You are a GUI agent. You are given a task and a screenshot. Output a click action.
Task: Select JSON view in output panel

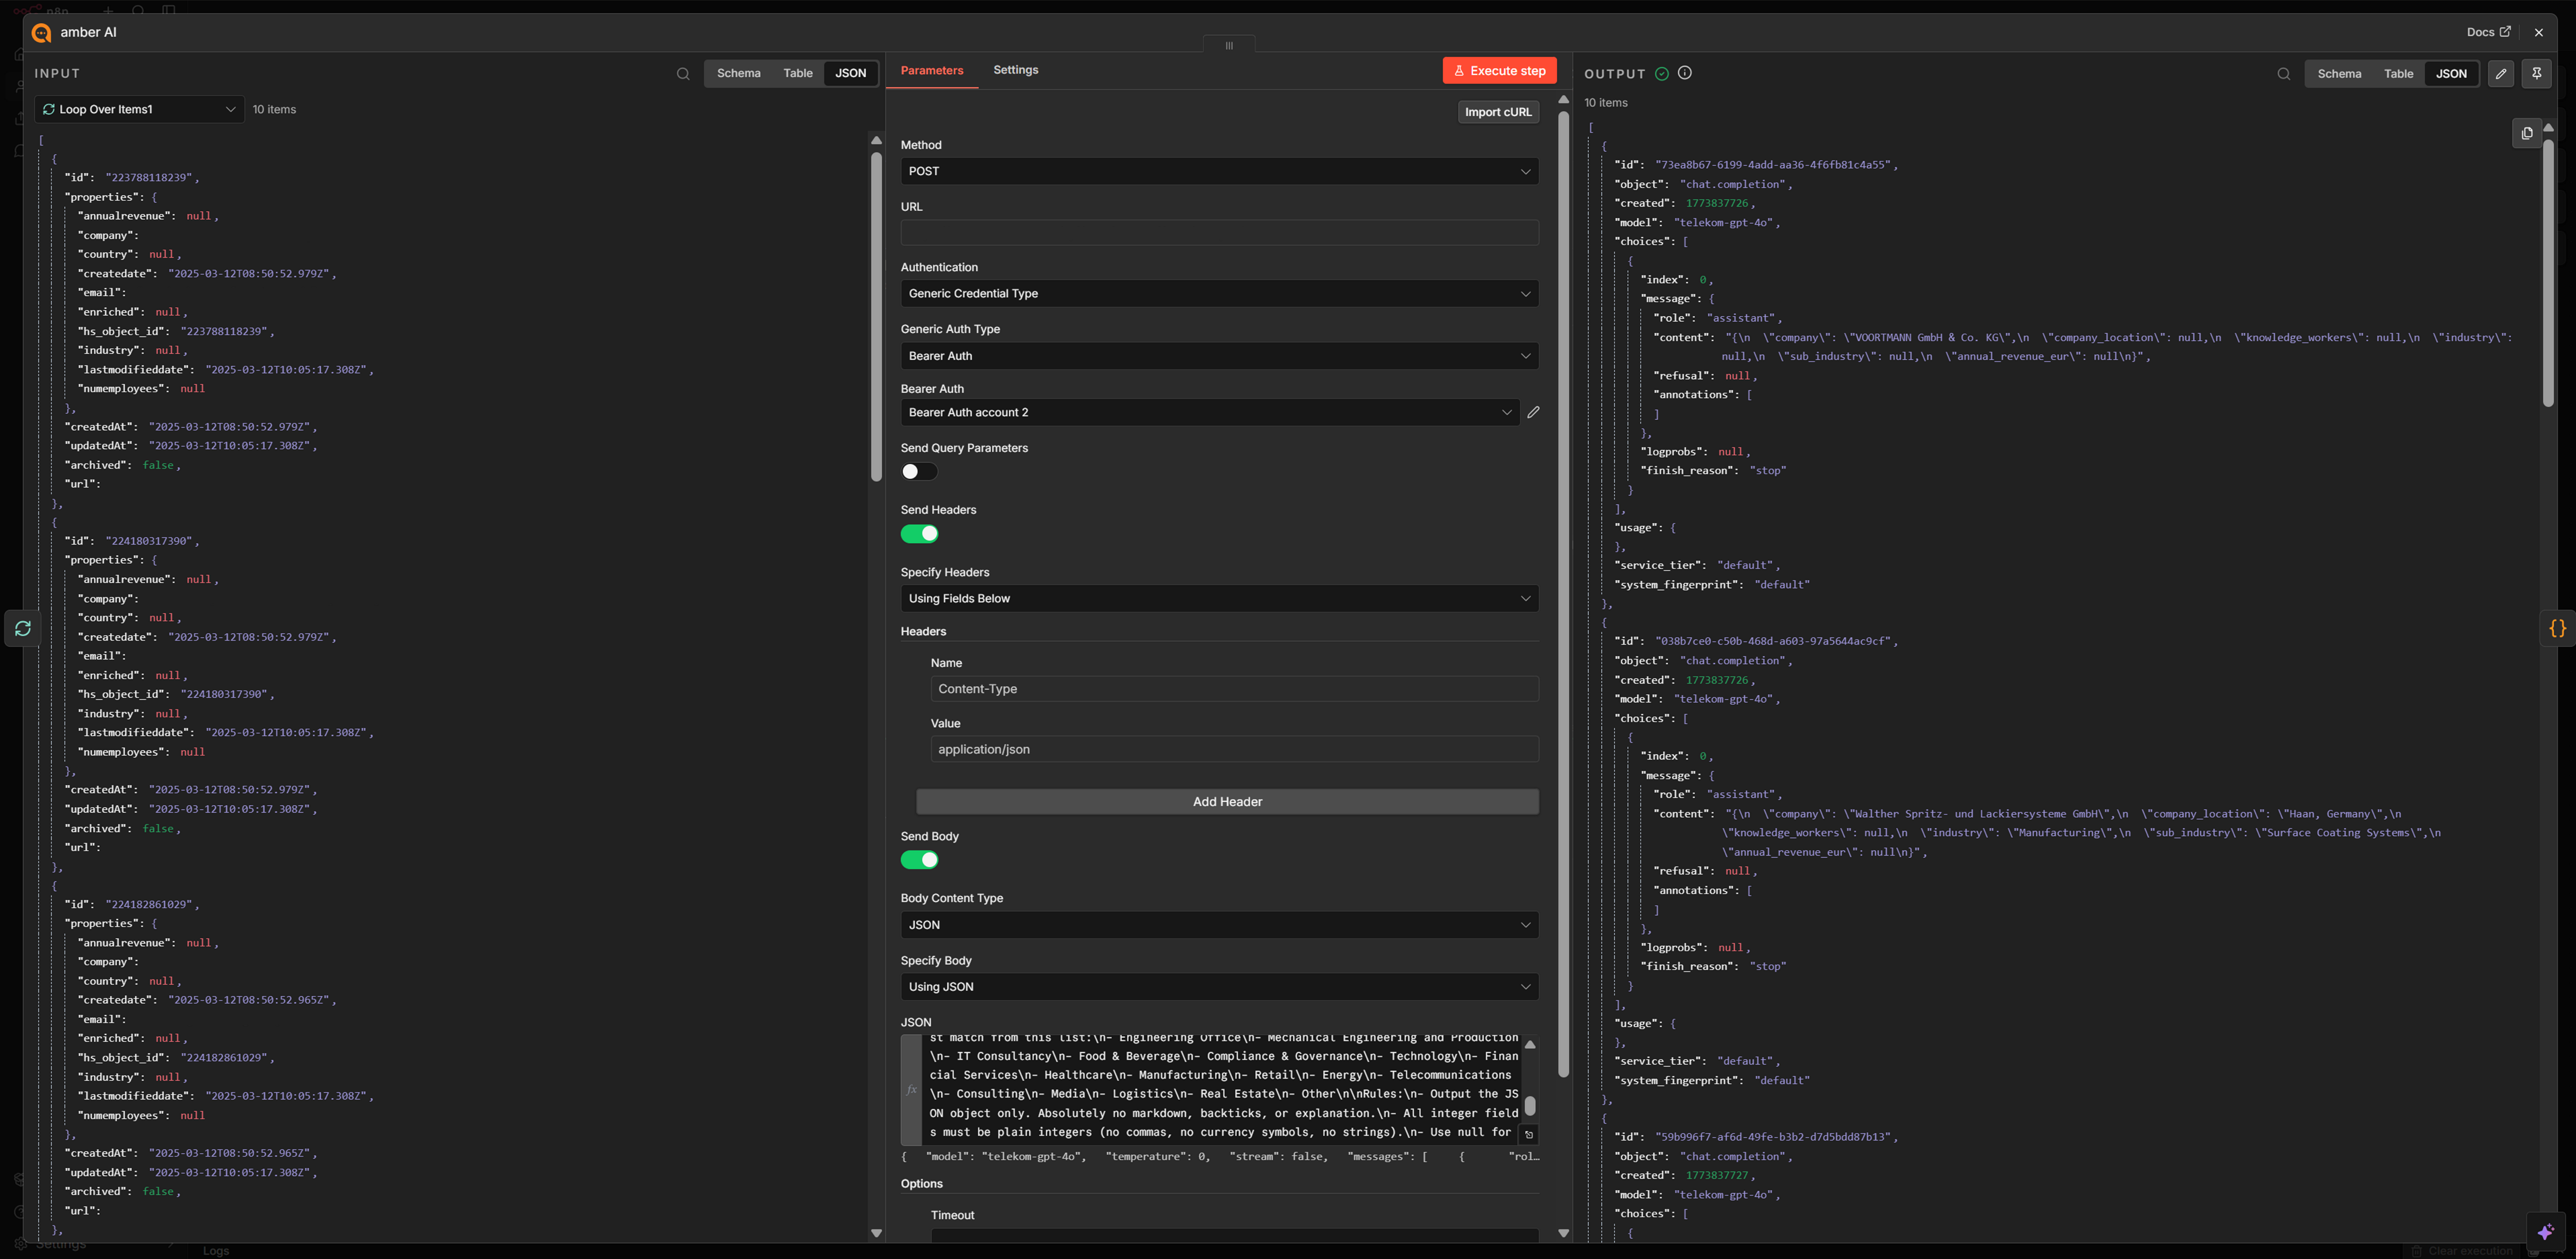tap(2451, 74)
